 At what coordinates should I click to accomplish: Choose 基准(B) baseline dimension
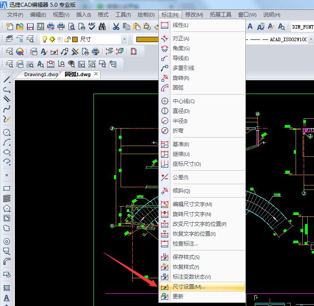(x=202, y=144)
